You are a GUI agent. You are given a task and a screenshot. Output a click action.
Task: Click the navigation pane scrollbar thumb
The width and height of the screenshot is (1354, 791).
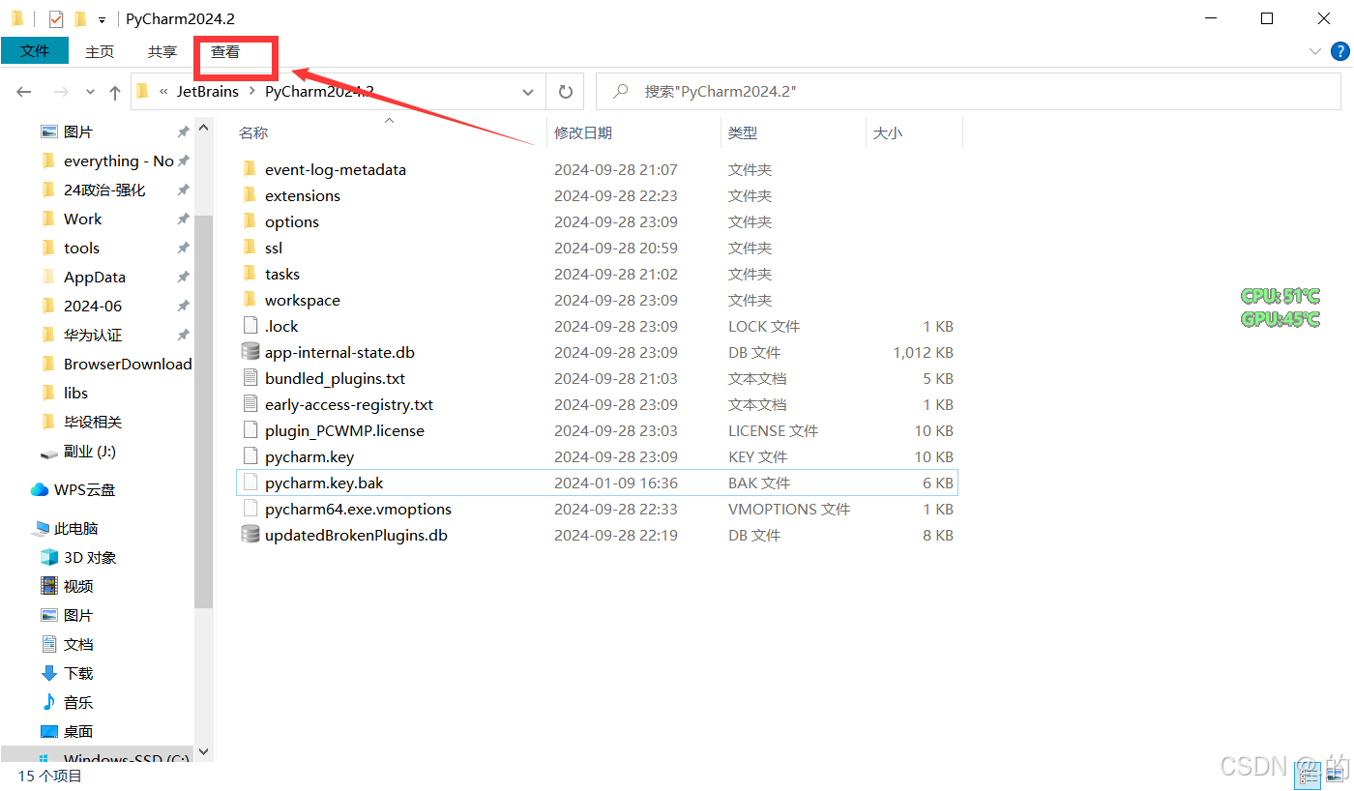(x=203, y=411)
